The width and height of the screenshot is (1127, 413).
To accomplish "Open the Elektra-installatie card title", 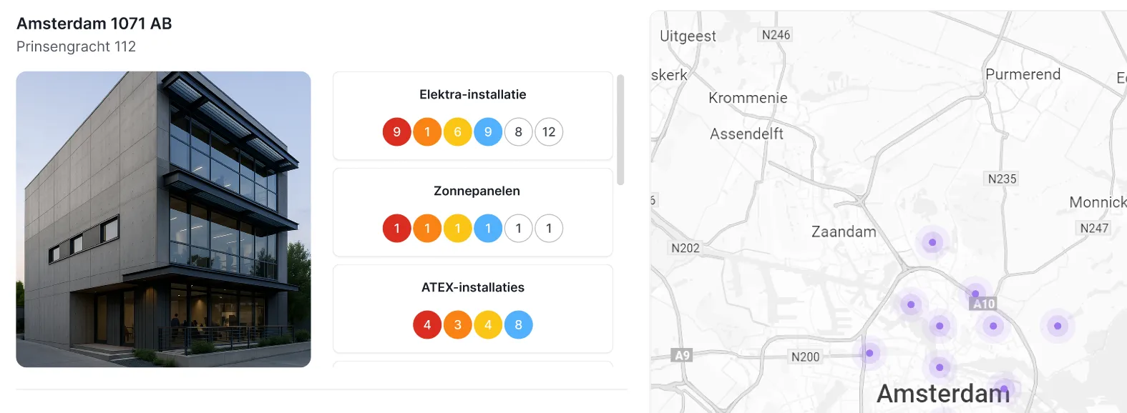I will click(473, 94).
